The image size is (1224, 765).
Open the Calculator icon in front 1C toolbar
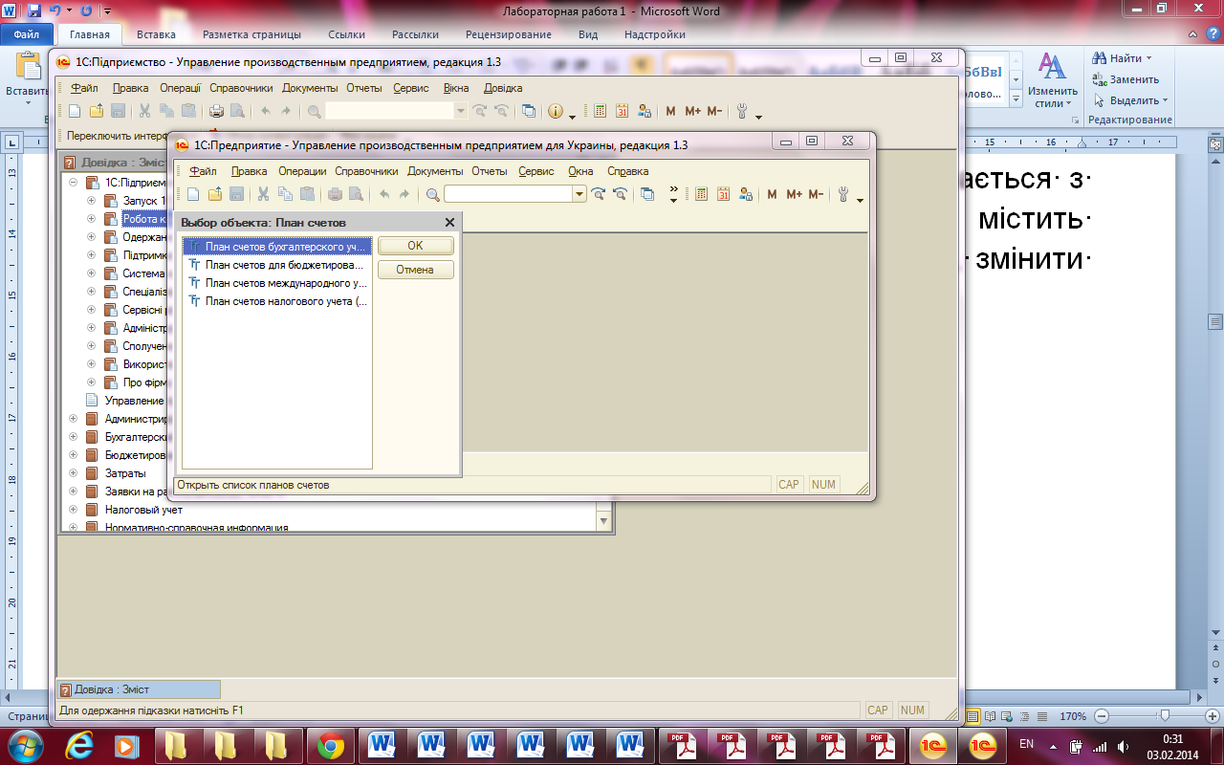[701, 194]
